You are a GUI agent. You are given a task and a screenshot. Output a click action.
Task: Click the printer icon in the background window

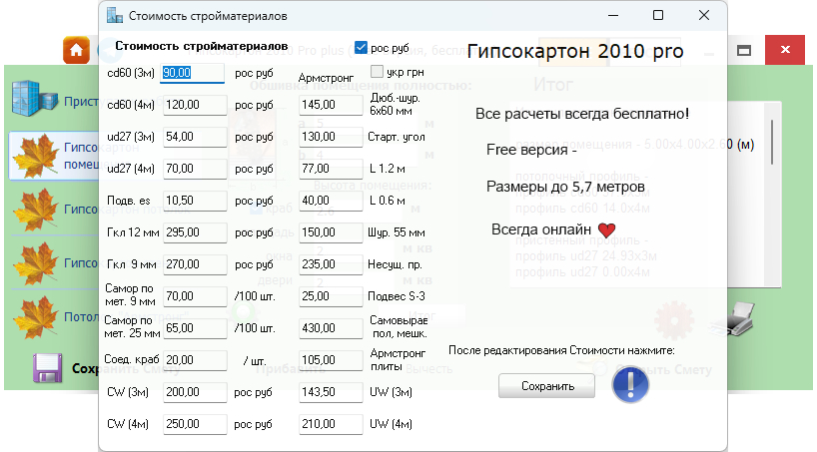pyautogui.click(x=732, y=318)
